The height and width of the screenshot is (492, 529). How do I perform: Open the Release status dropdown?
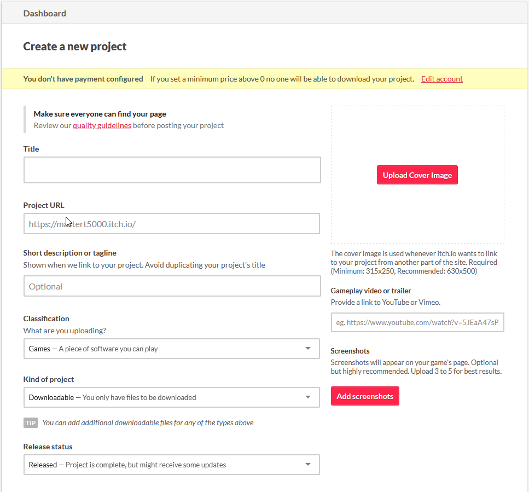[171, 465]
